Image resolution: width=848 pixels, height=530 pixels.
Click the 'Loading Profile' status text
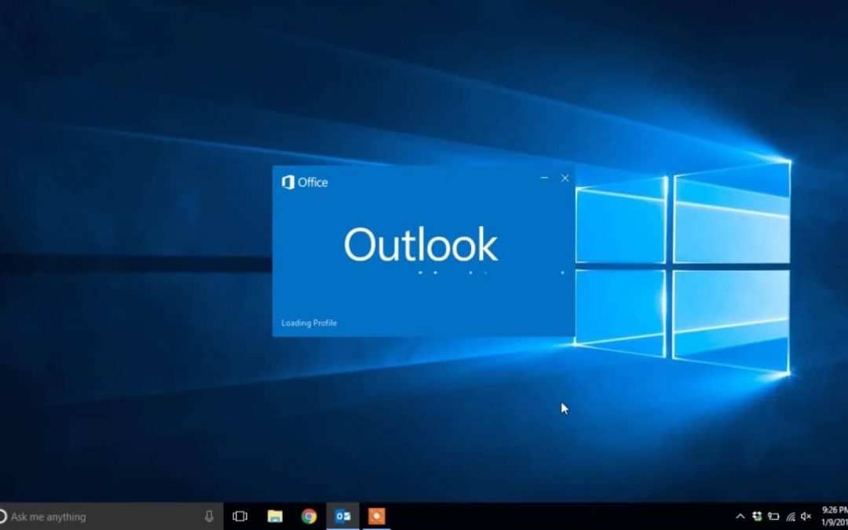click(x=309, y=323)
